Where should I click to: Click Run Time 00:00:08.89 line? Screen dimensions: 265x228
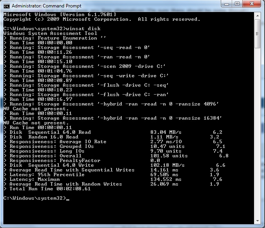(x=38, y=80)
